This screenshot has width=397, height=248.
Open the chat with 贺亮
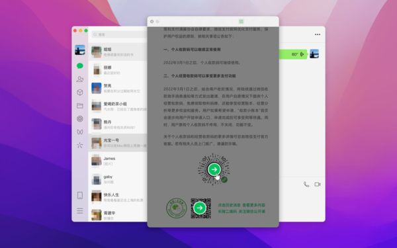[x=118, y=88]
